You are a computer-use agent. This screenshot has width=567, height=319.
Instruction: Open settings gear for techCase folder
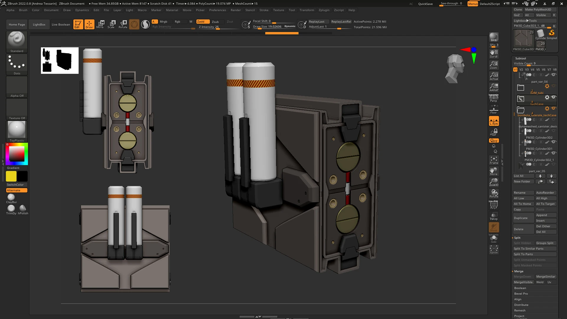pyautogui.click(x=547, y=97)
